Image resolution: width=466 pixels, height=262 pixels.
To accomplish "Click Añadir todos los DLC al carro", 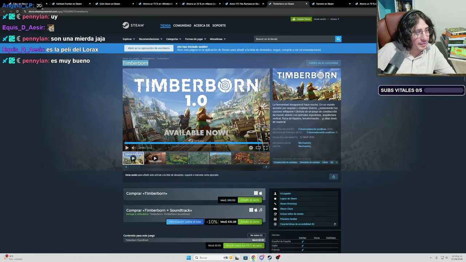I will click(244, 246).
